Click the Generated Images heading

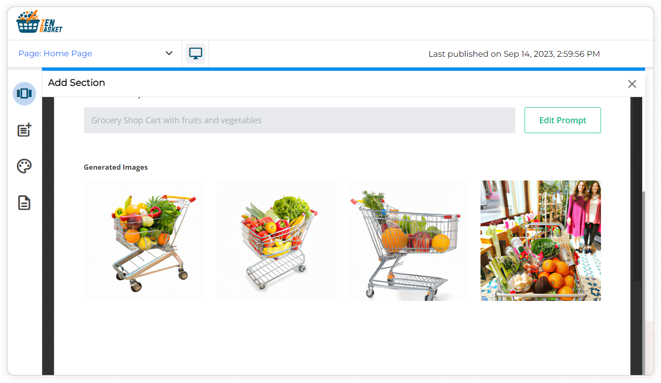click(116, 167)
